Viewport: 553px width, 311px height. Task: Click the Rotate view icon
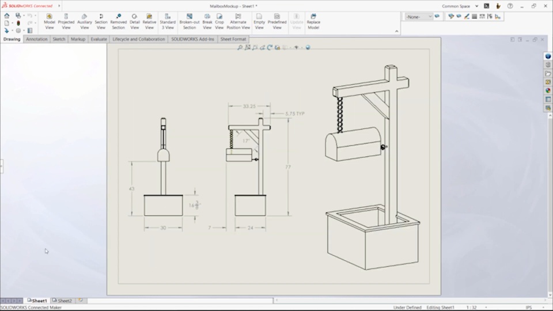[270, 47]
